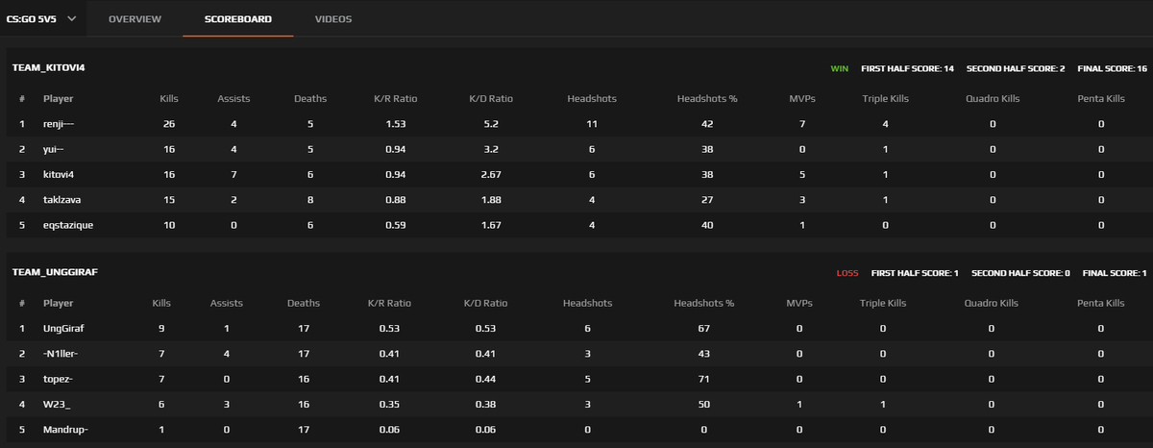Click Triple Kills header in TEAM_KITOVI4 table
Viewport: 1153px width, 448px height.
(x=884, y=99)
